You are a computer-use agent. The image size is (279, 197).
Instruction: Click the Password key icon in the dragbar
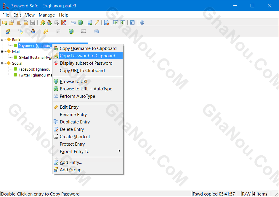[46, 31]
